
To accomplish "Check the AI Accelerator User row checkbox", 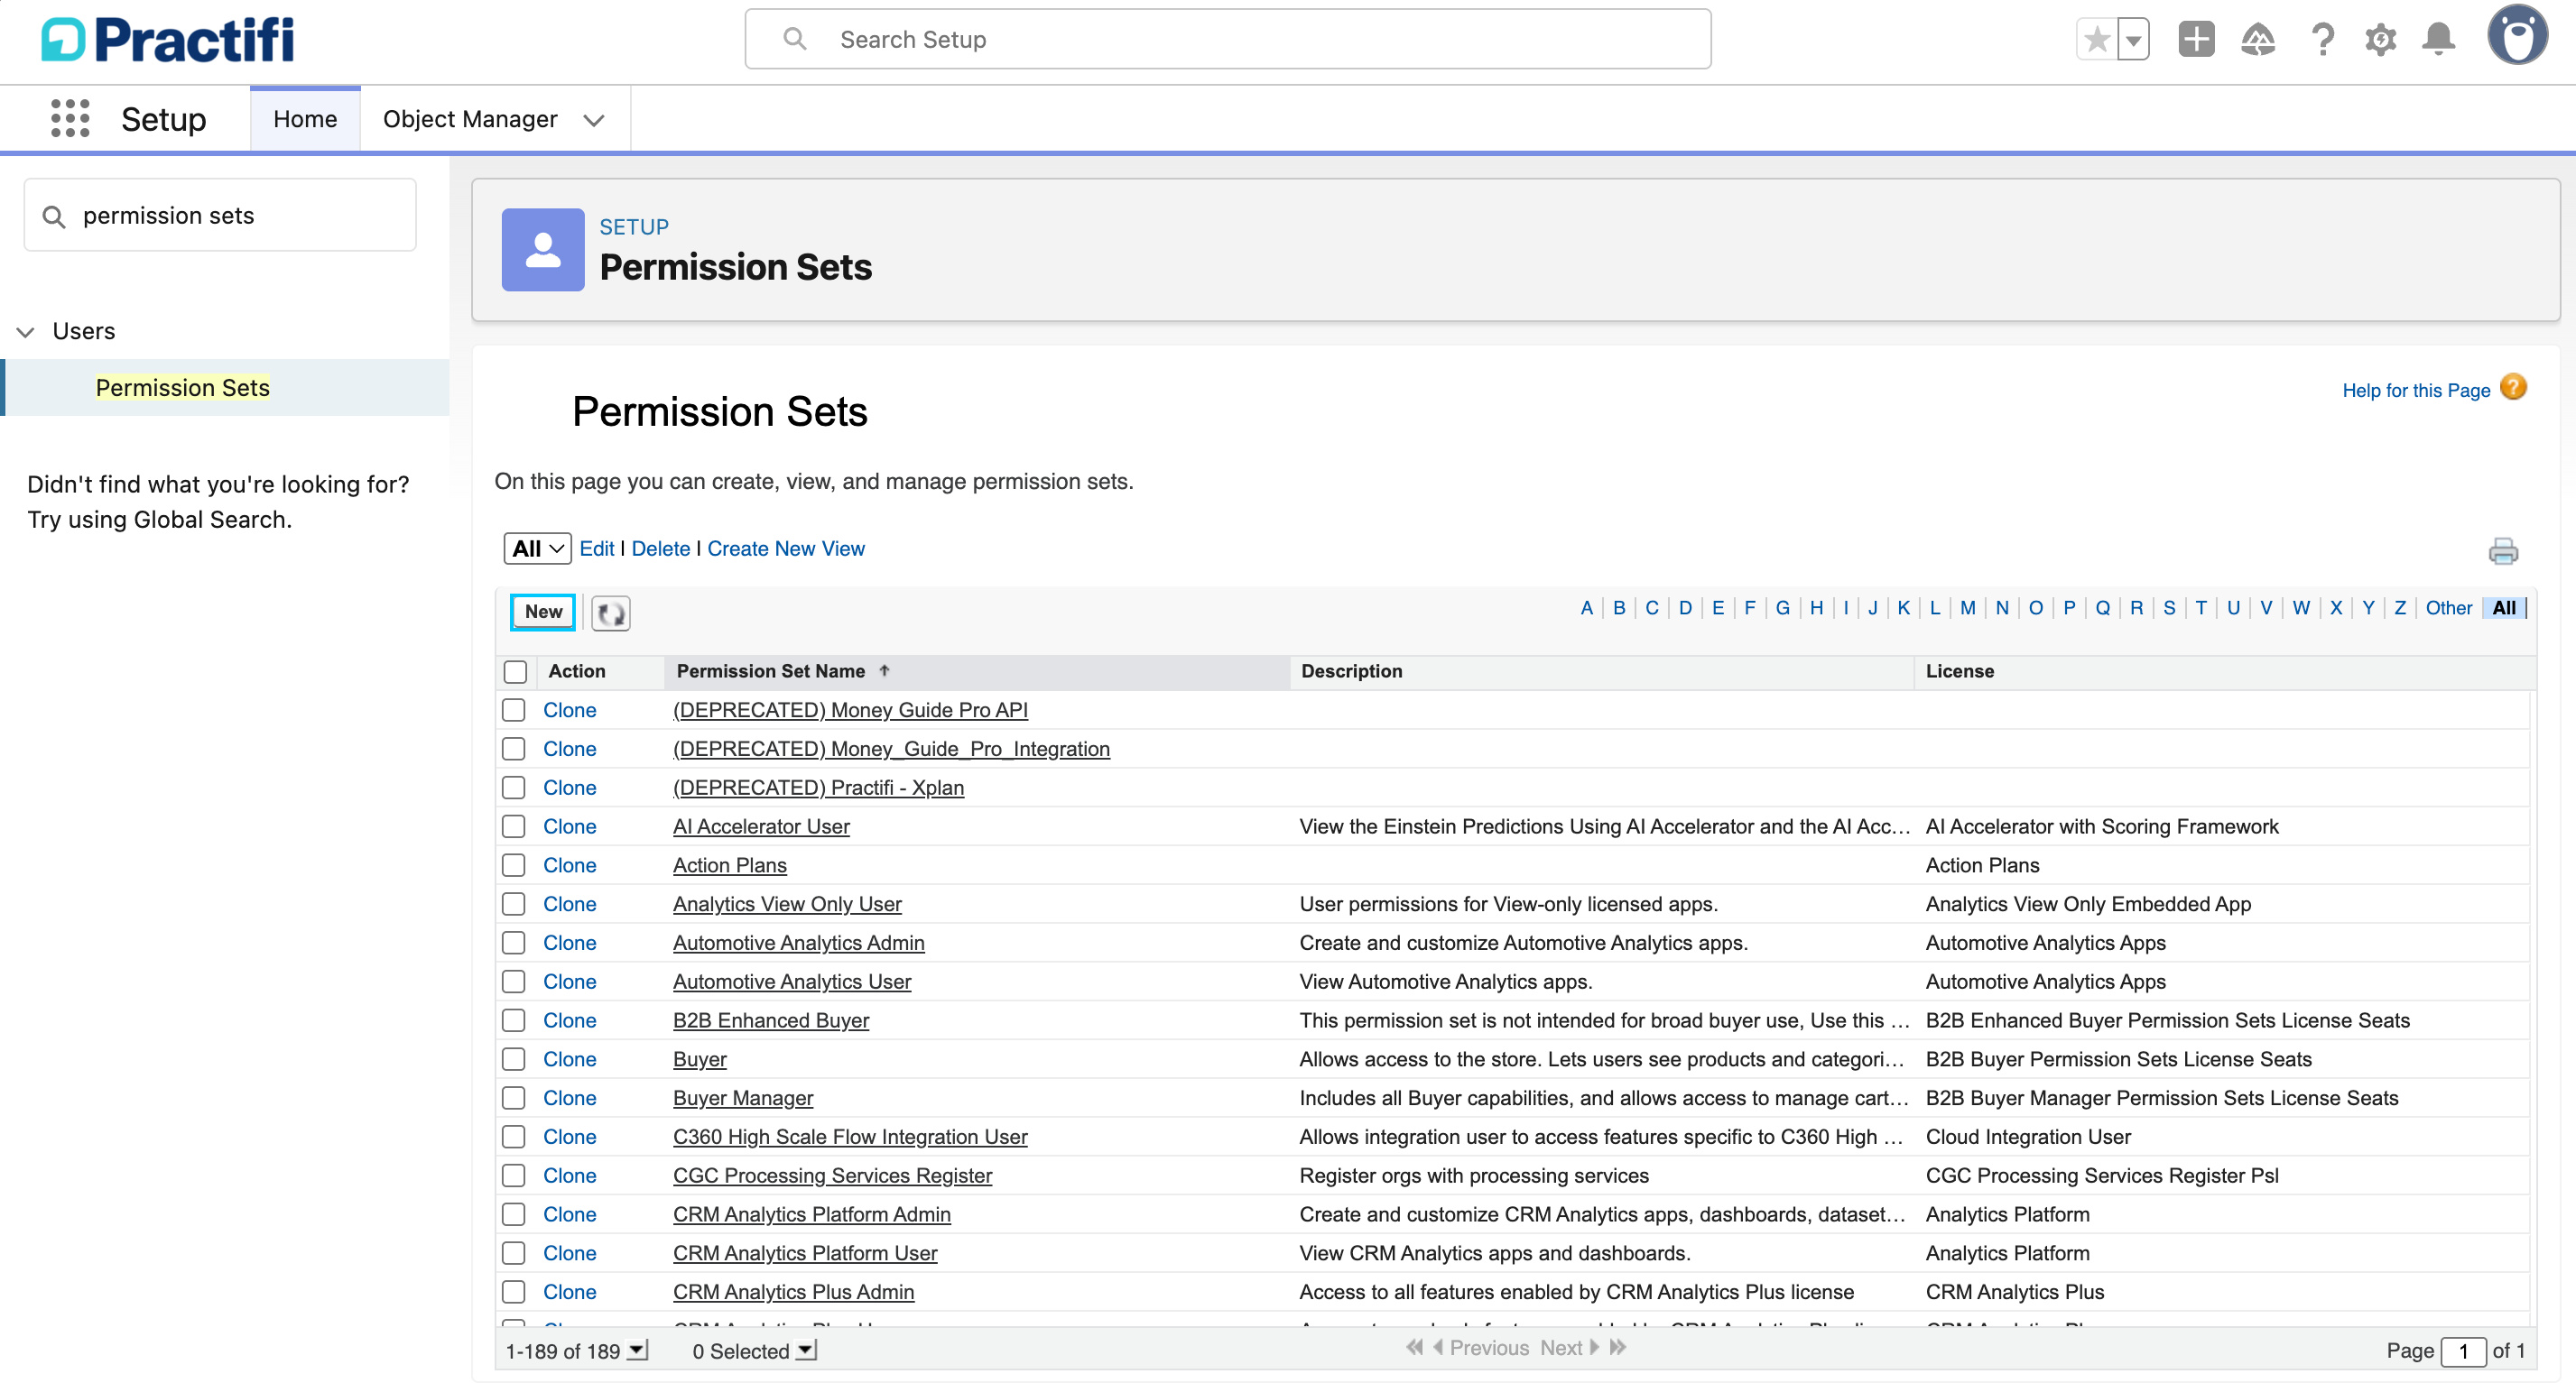I will 514,826.
